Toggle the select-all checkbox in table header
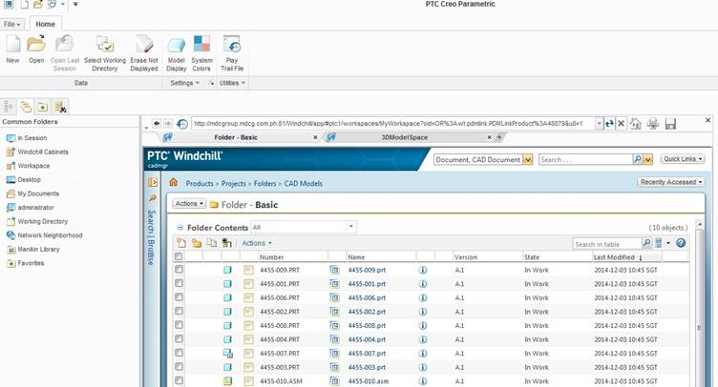This screenshot has width=718, height=387. [179, 256]
